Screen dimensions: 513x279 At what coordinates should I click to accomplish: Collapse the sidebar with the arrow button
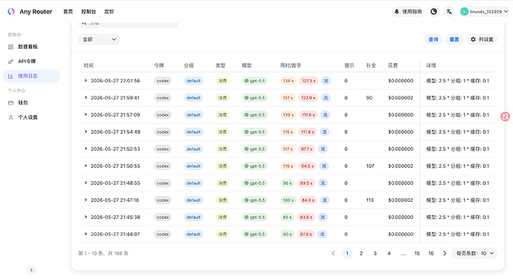(31, 270)
